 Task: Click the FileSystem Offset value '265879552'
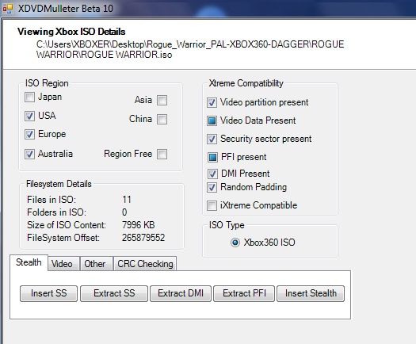coord(143,238)
